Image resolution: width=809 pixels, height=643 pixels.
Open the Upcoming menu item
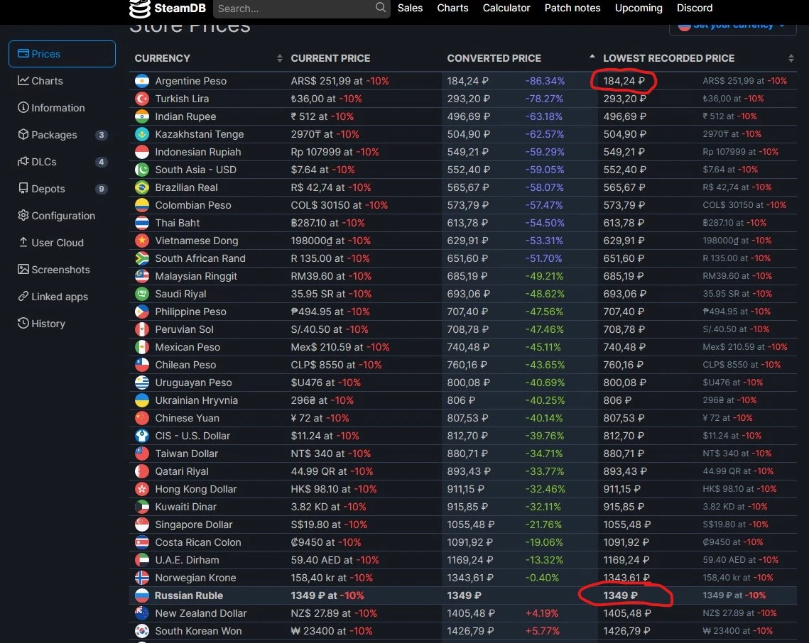(639, 8)
